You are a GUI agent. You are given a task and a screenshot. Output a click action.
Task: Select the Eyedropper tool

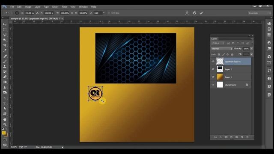5,50
